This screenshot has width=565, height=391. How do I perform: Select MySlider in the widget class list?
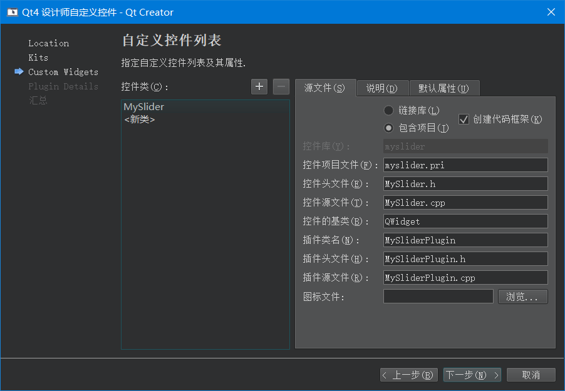143,106
